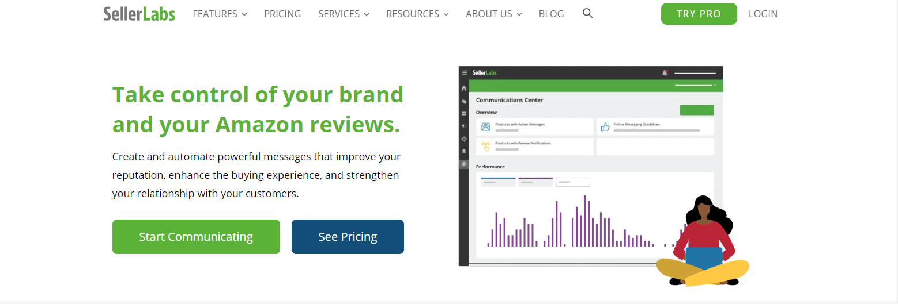This screenshot has height=304, width=898.
Task: Click the white-outlined Performance tab in preview
Action: pyautogui.click(x=573, y=182)
